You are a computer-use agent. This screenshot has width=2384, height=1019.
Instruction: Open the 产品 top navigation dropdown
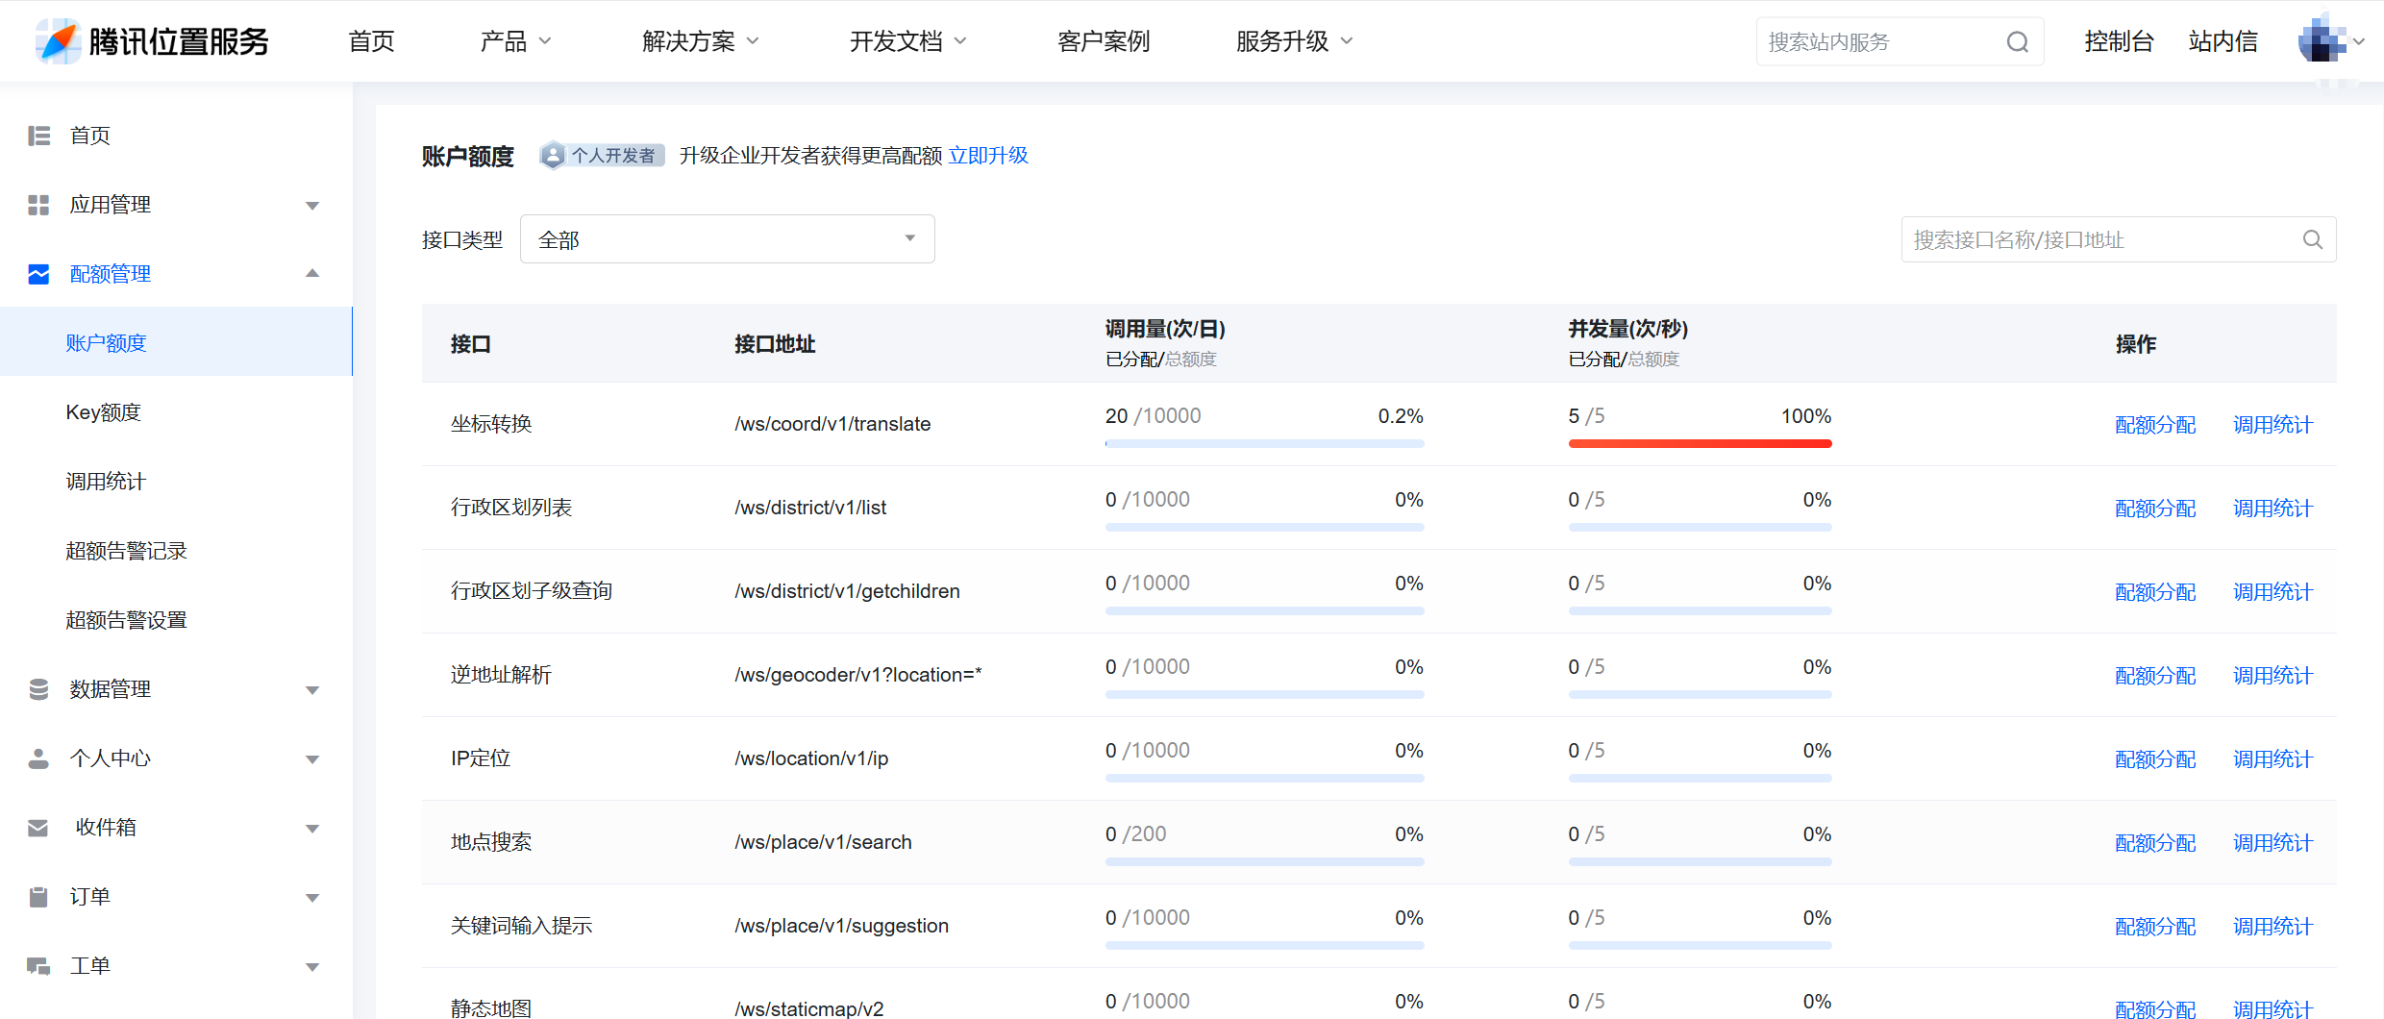point(515,41)
